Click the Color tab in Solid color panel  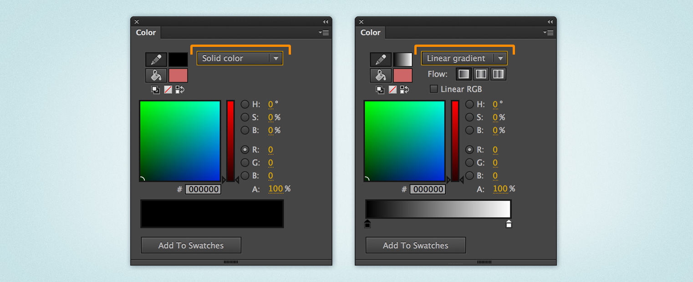point(146,33)
